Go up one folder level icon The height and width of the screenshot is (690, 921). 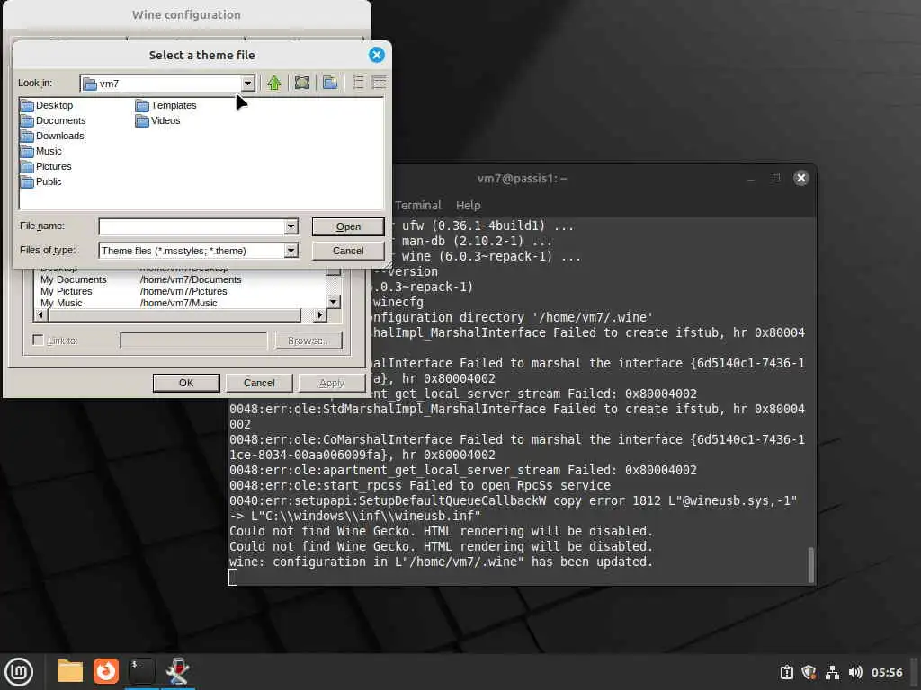(x=273, y=84)
